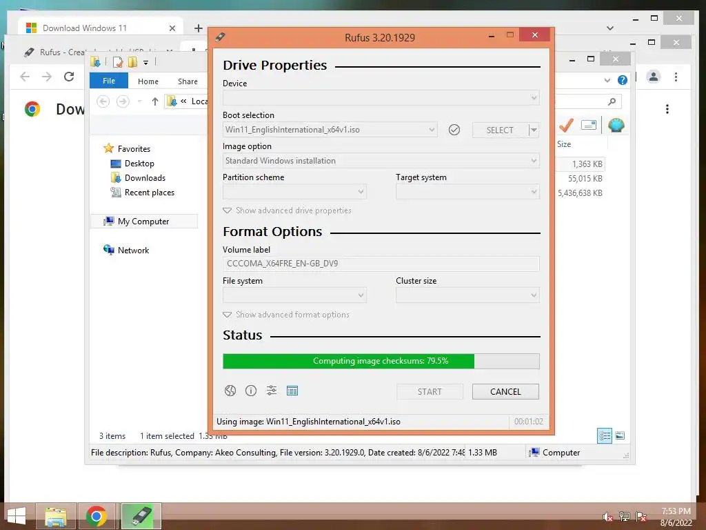Show Rufus log icon
This screenshot has width=706, height=530.
click(x=292, y=391)
